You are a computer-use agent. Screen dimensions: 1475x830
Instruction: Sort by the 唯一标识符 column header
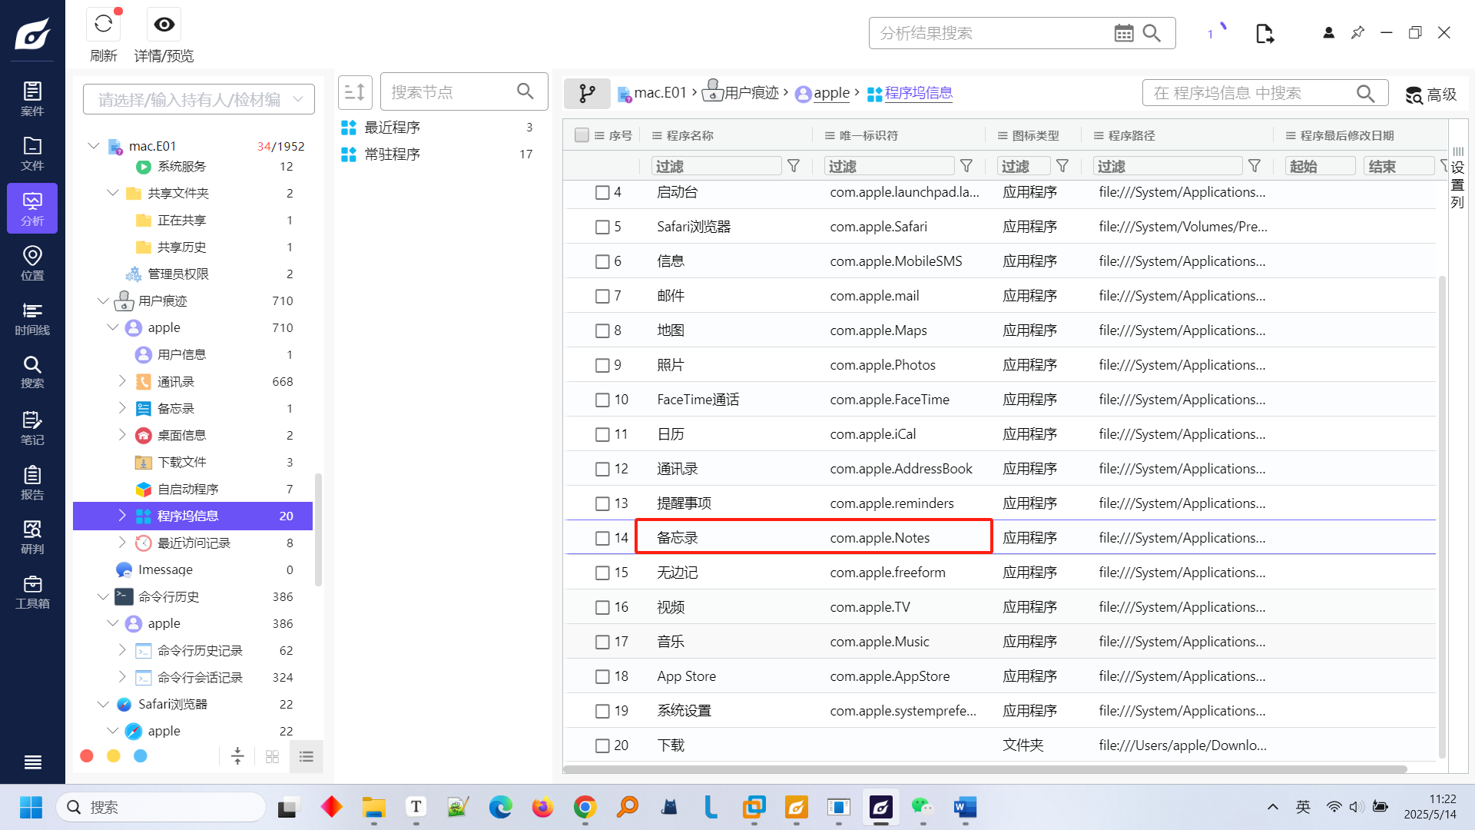coord(868,135)
